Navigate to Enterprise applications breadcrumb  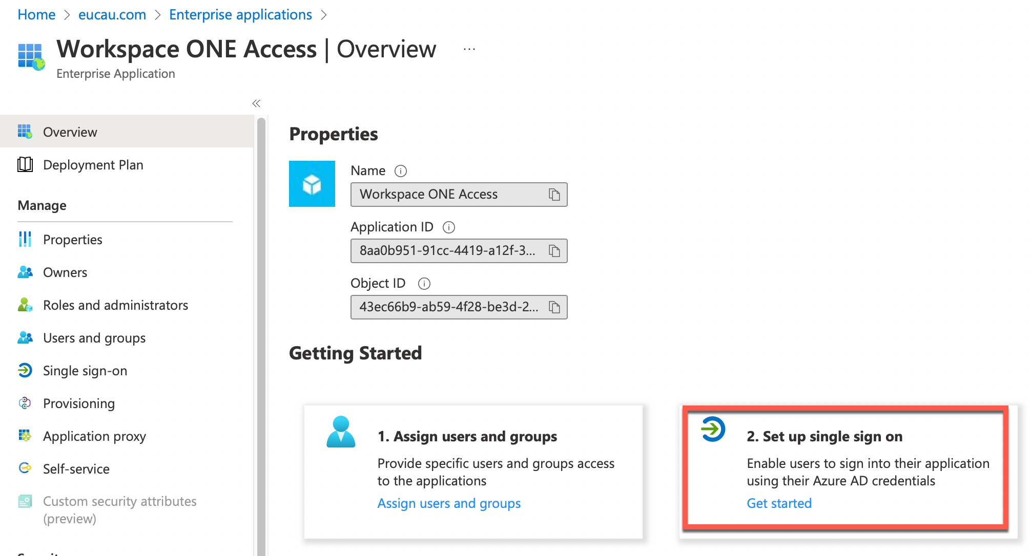tap(240, 14)
